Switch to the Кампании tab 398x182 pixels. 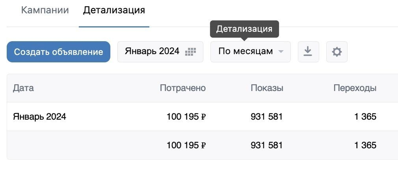[x=45, y=10]
